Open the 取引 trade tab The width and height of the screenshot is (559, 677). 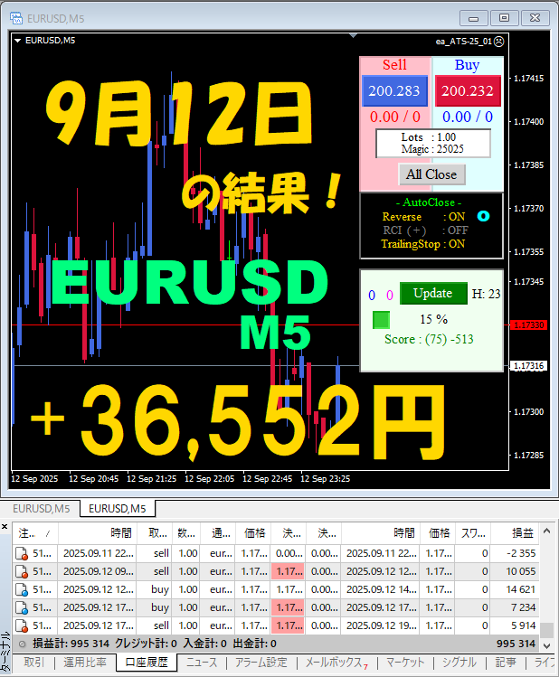coord(33,663)
